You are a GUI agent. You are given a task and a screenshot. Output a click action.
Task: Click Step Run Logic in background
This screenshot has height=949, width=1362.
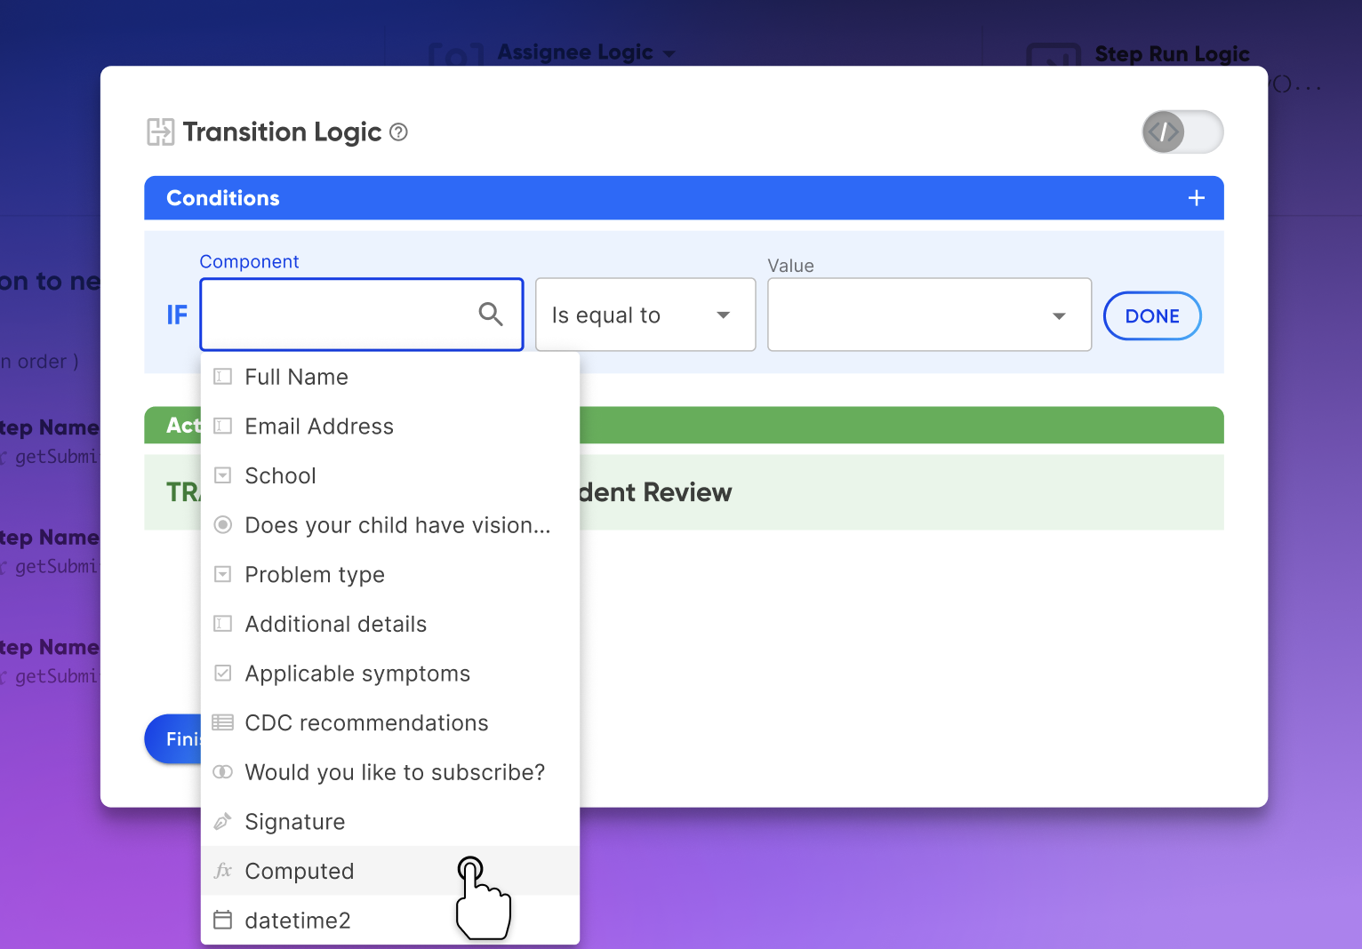[x=1172, y=54]
